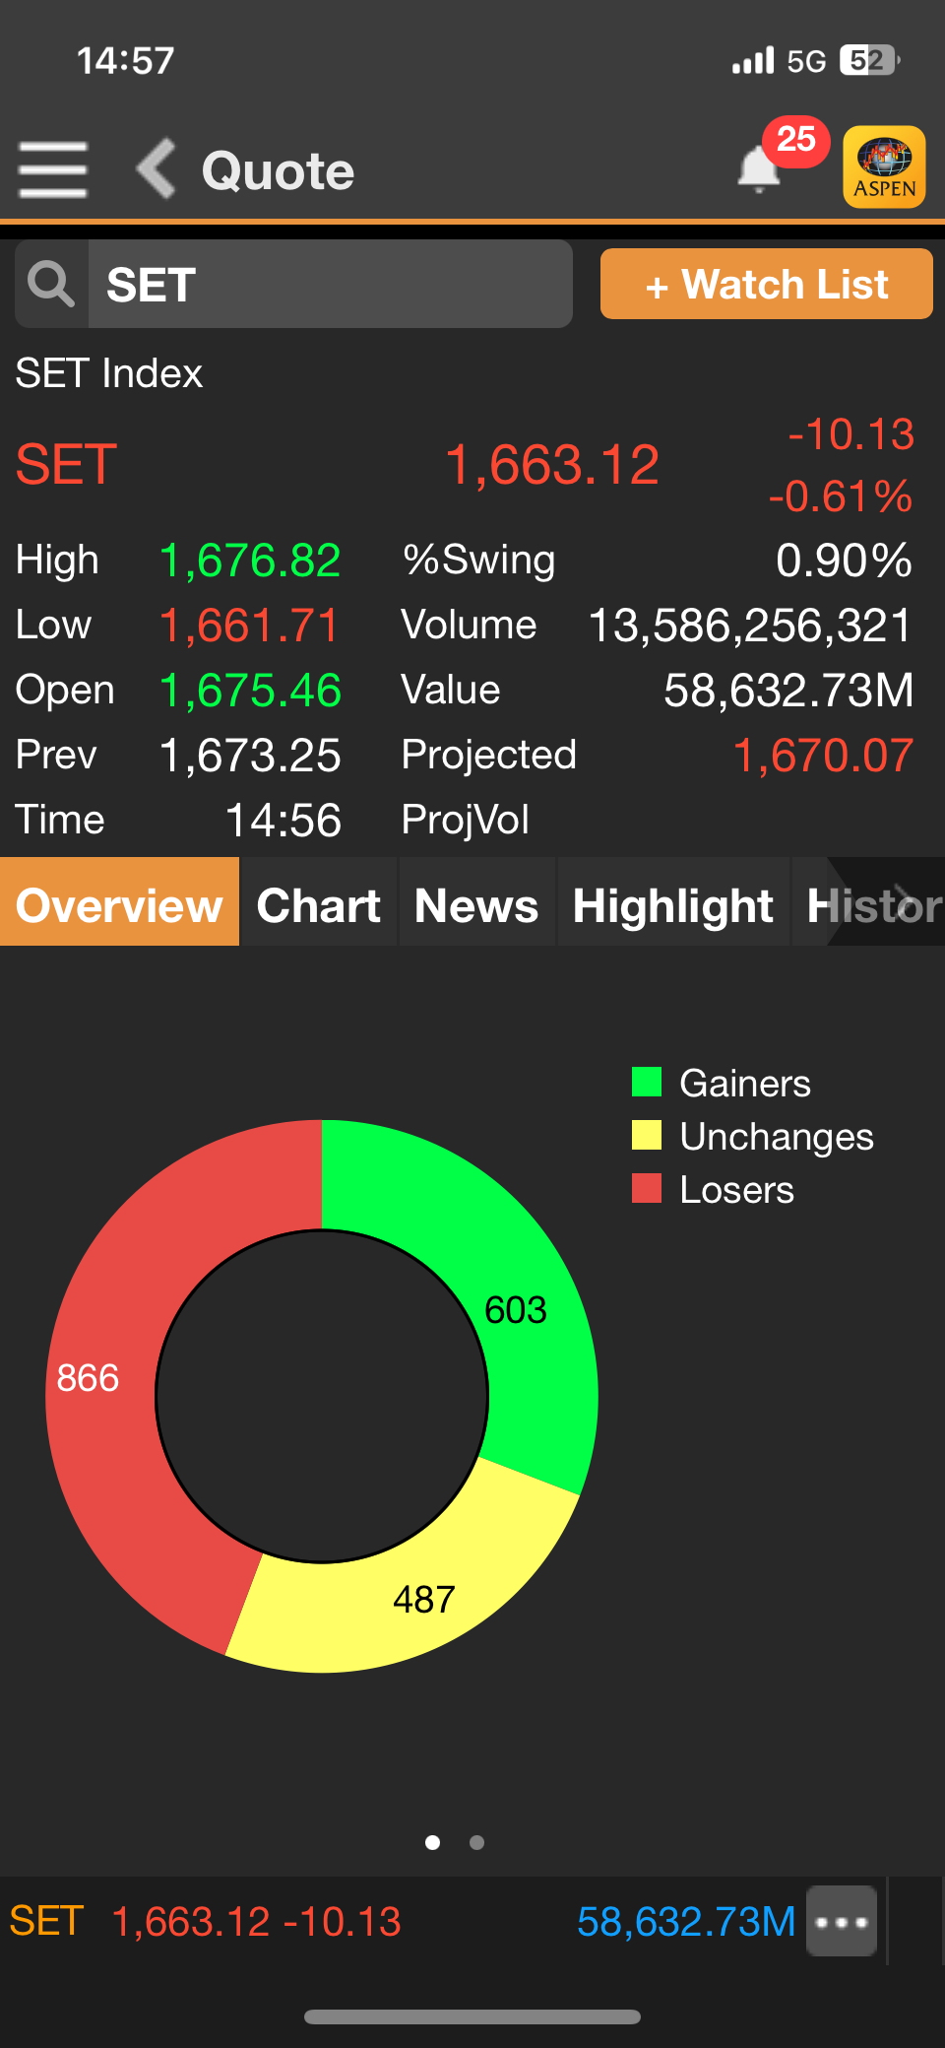Viewport: 945px width, 2048px height.
Task: Tap the 5G network indicator
Action: pos(806,61)
